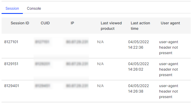
Task: Click N/A product cell for session 8127101
Action: point(100,42)
